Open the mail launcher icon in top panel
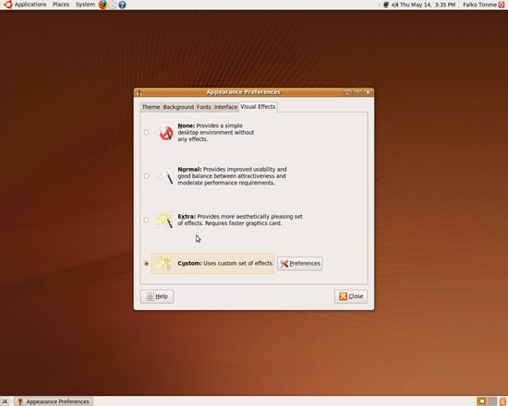Image resolution: width=508 pixels, height=406 pixels. 113,5
